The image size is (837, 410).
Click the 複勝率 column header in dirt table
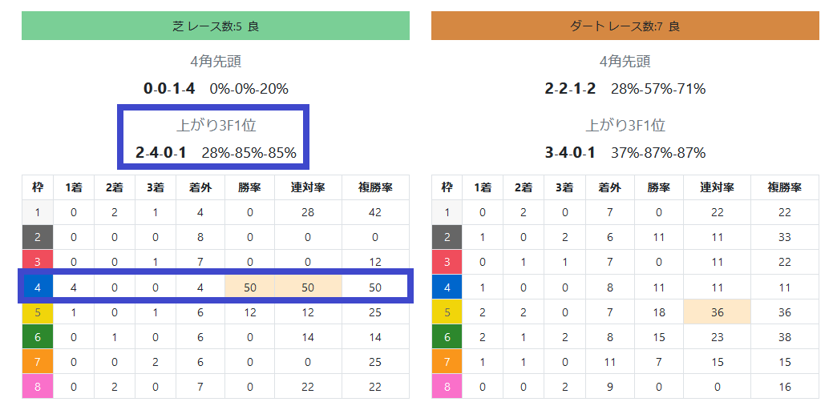[784, 187]
